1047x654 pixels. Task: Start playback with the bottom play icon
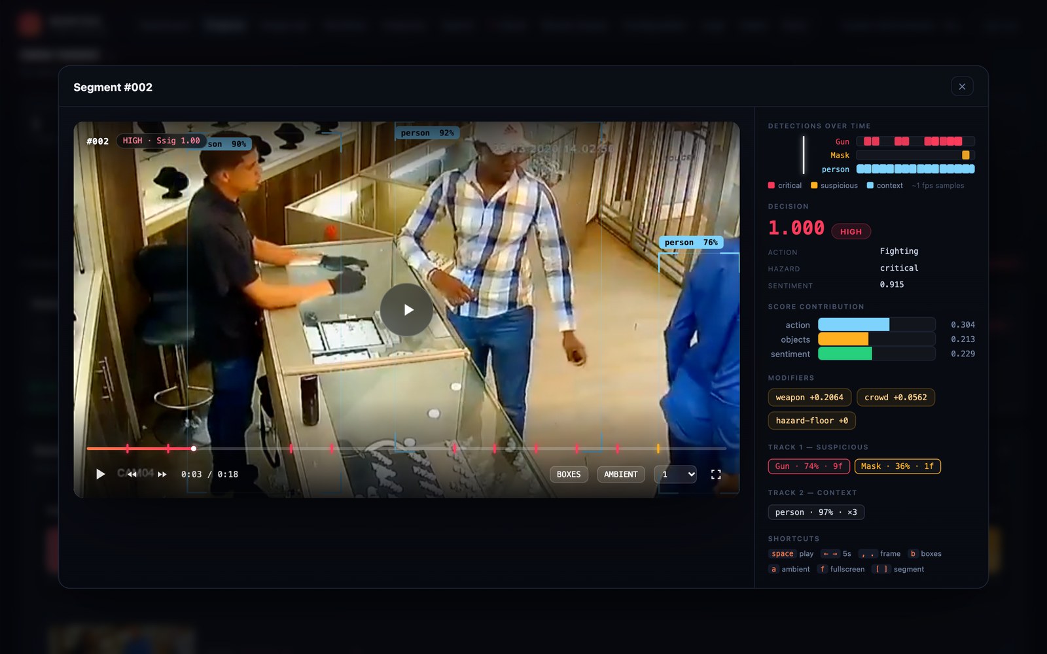tap(100, 474)
